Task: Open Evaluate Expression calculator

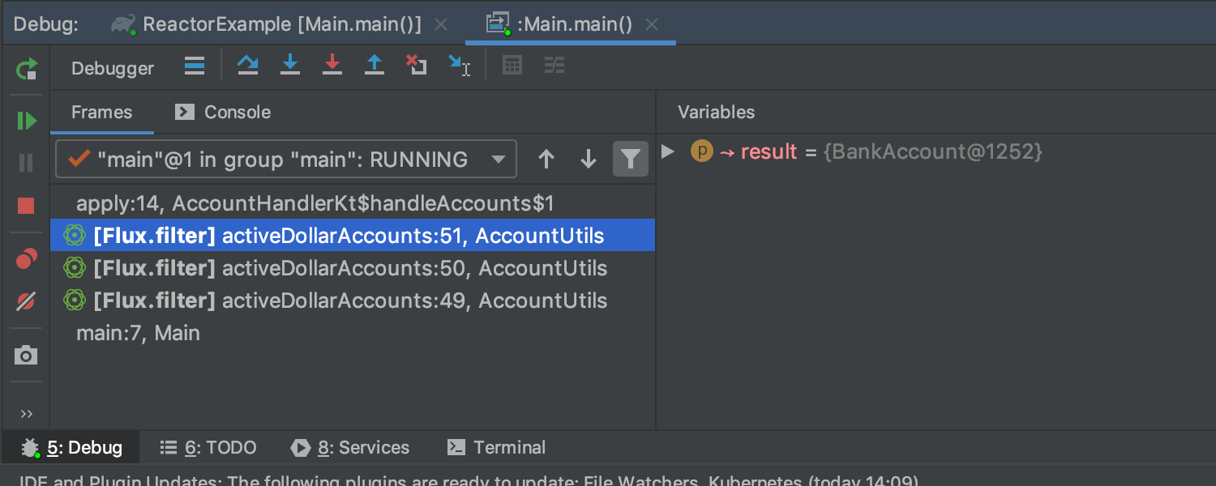Action: (x=512, y=66)
